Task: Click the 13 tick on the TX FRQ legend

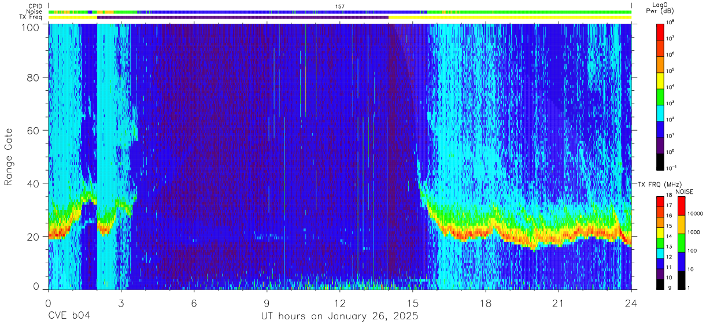Action: [670, 246]
